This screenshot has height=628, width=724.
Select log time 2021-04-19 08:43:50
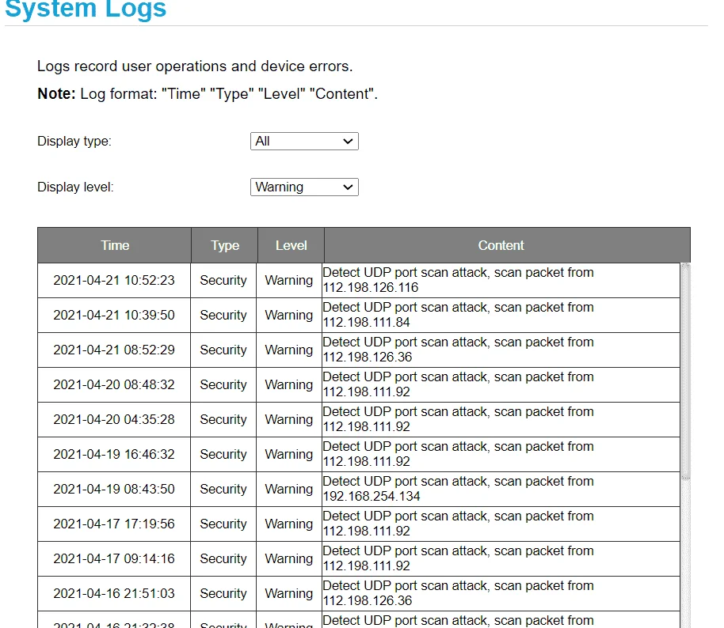pos(114,490)
